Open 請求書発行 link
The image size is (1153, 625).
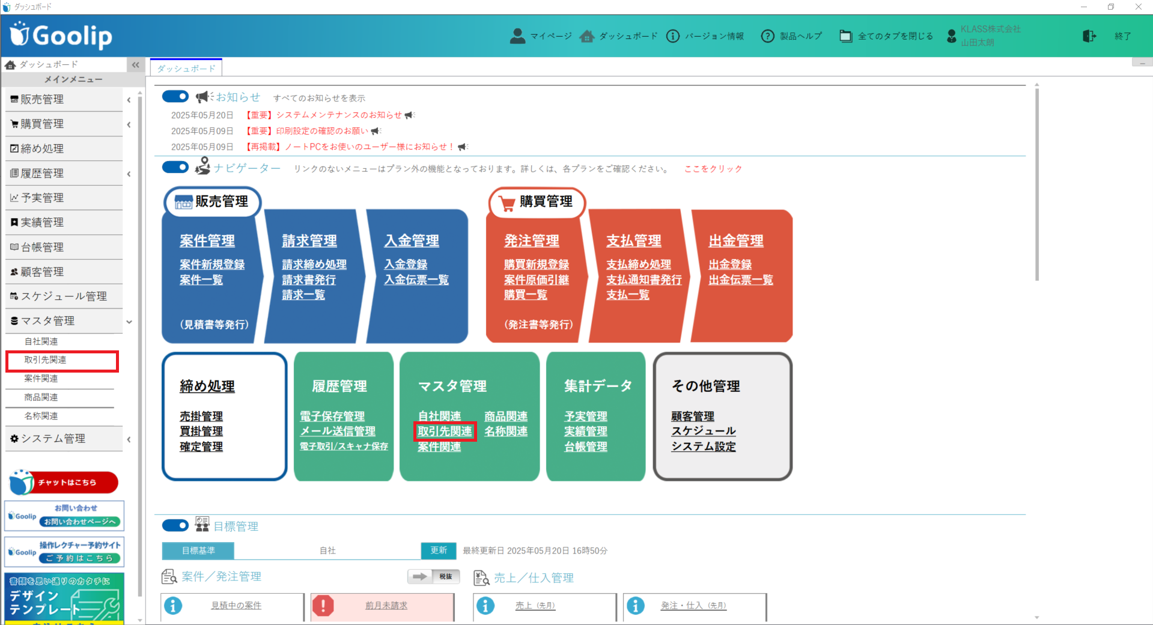pos(309,280)
